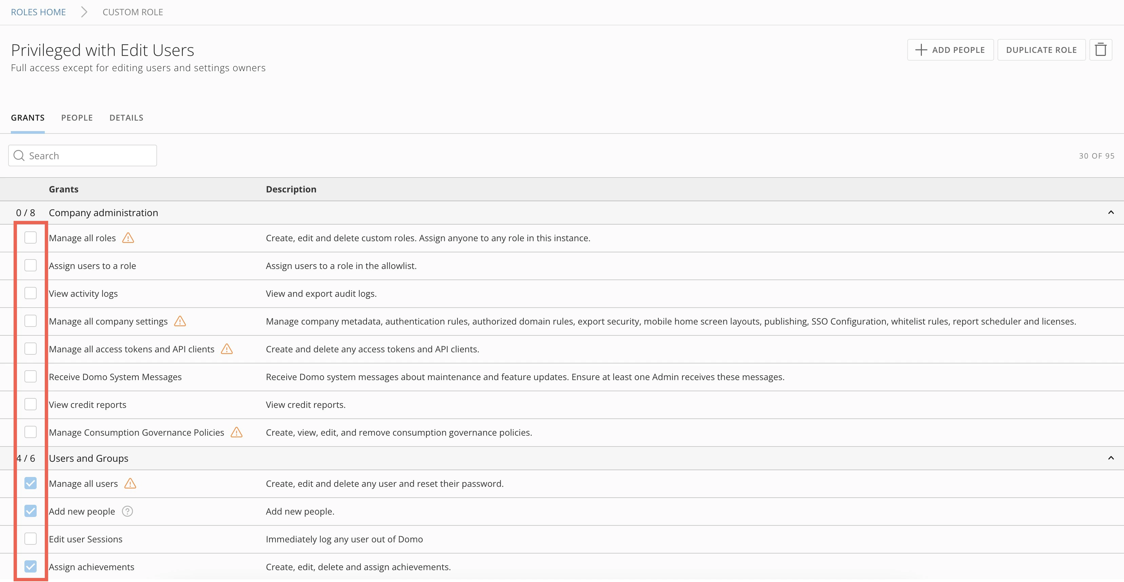Enable the Manage all roles checkbox
This screenshot has width=1124, height=582.
pos(31,237)
